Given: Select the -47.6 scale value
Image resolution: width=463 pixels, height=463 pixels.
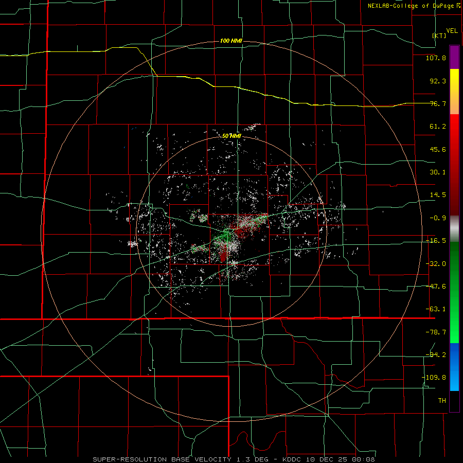Looking at the screenshot, I should tap(436, 287).
